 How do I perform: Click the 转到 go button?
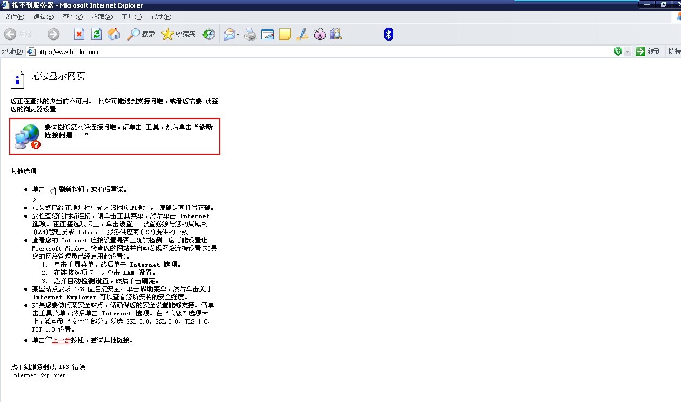(x=648, y=51)
